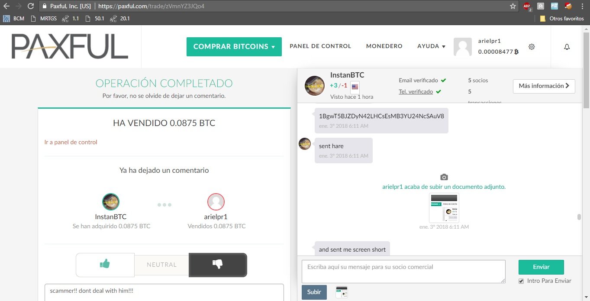Select Neutral feedback option

click(x=162, y=265)
